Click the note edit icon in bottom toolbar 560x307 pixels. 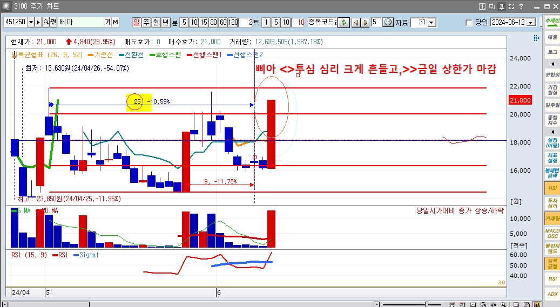point(453,304)
